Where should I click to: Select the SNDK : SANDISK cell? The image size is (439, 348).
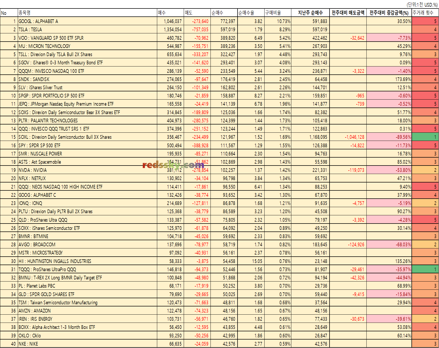87,79
